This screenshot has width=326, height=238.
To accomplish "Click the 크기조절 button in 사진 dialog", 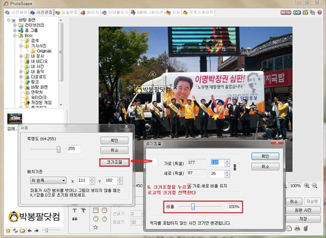I will (x=114, y=162).
